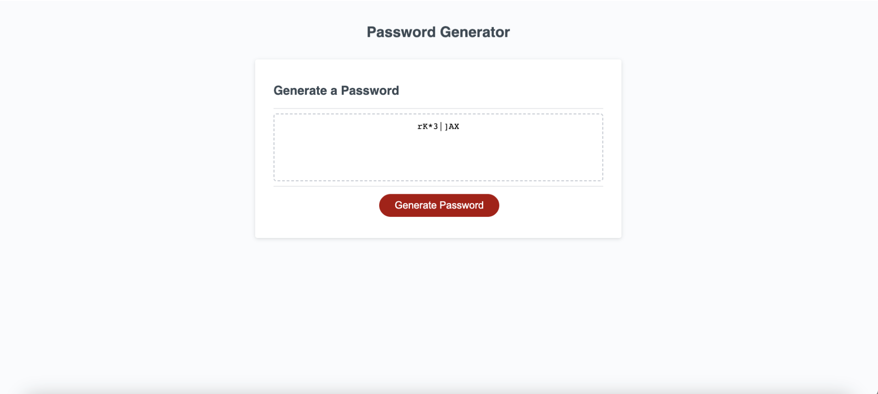Click the divider line under Generate a Password
The image size is (878, 394).
click(x=438, y=107)
